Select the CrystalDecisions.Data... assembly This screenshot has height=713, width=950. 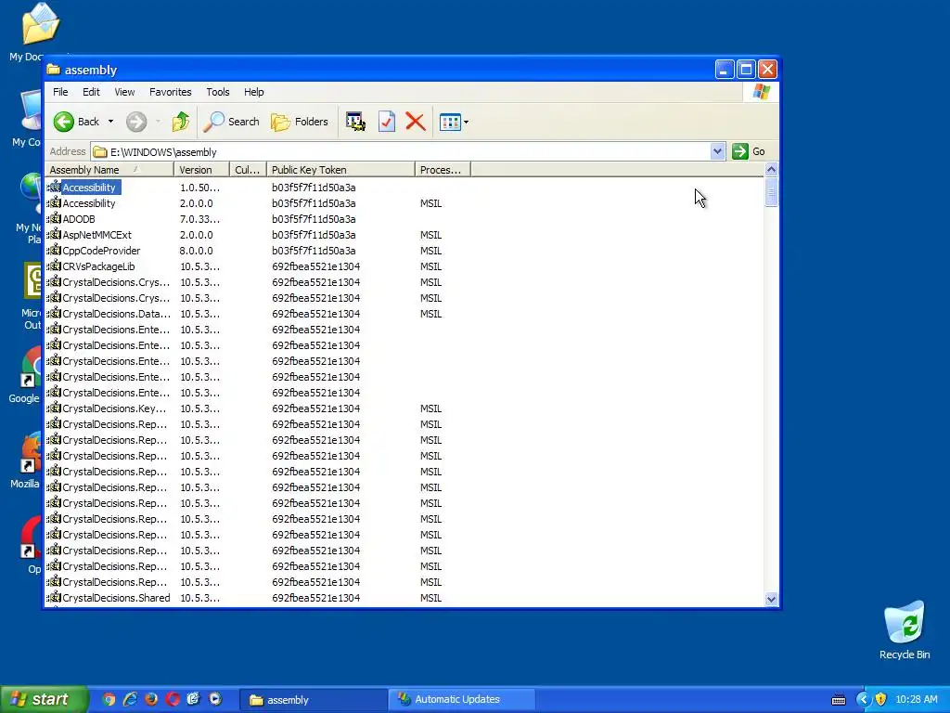pos(116,314)
